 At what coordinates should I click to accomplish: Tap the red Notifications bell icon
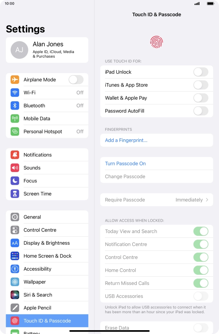point(15,155)
